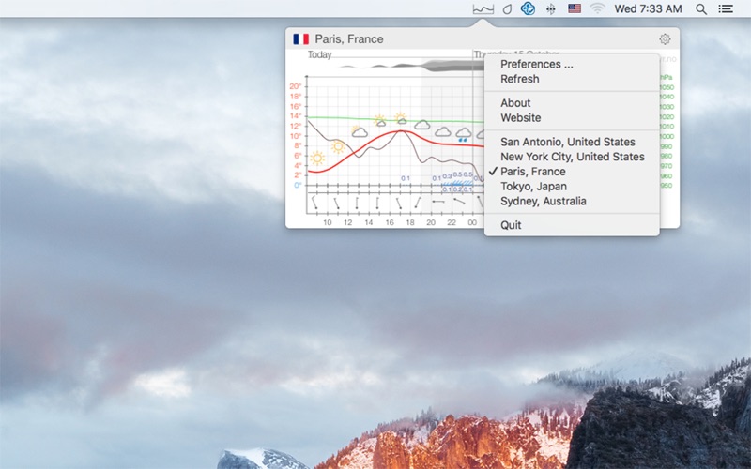
Task: Open the US flag input source menu
Action: 575,8
